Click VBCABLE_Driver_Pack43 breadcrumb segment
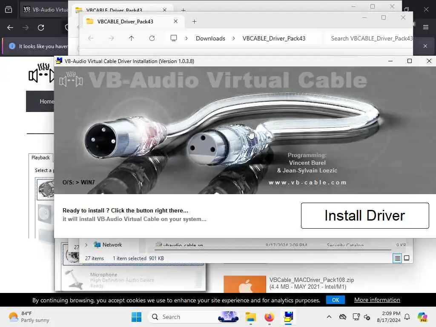The height and width of the screenshot is (327, 436). [274, 38]
